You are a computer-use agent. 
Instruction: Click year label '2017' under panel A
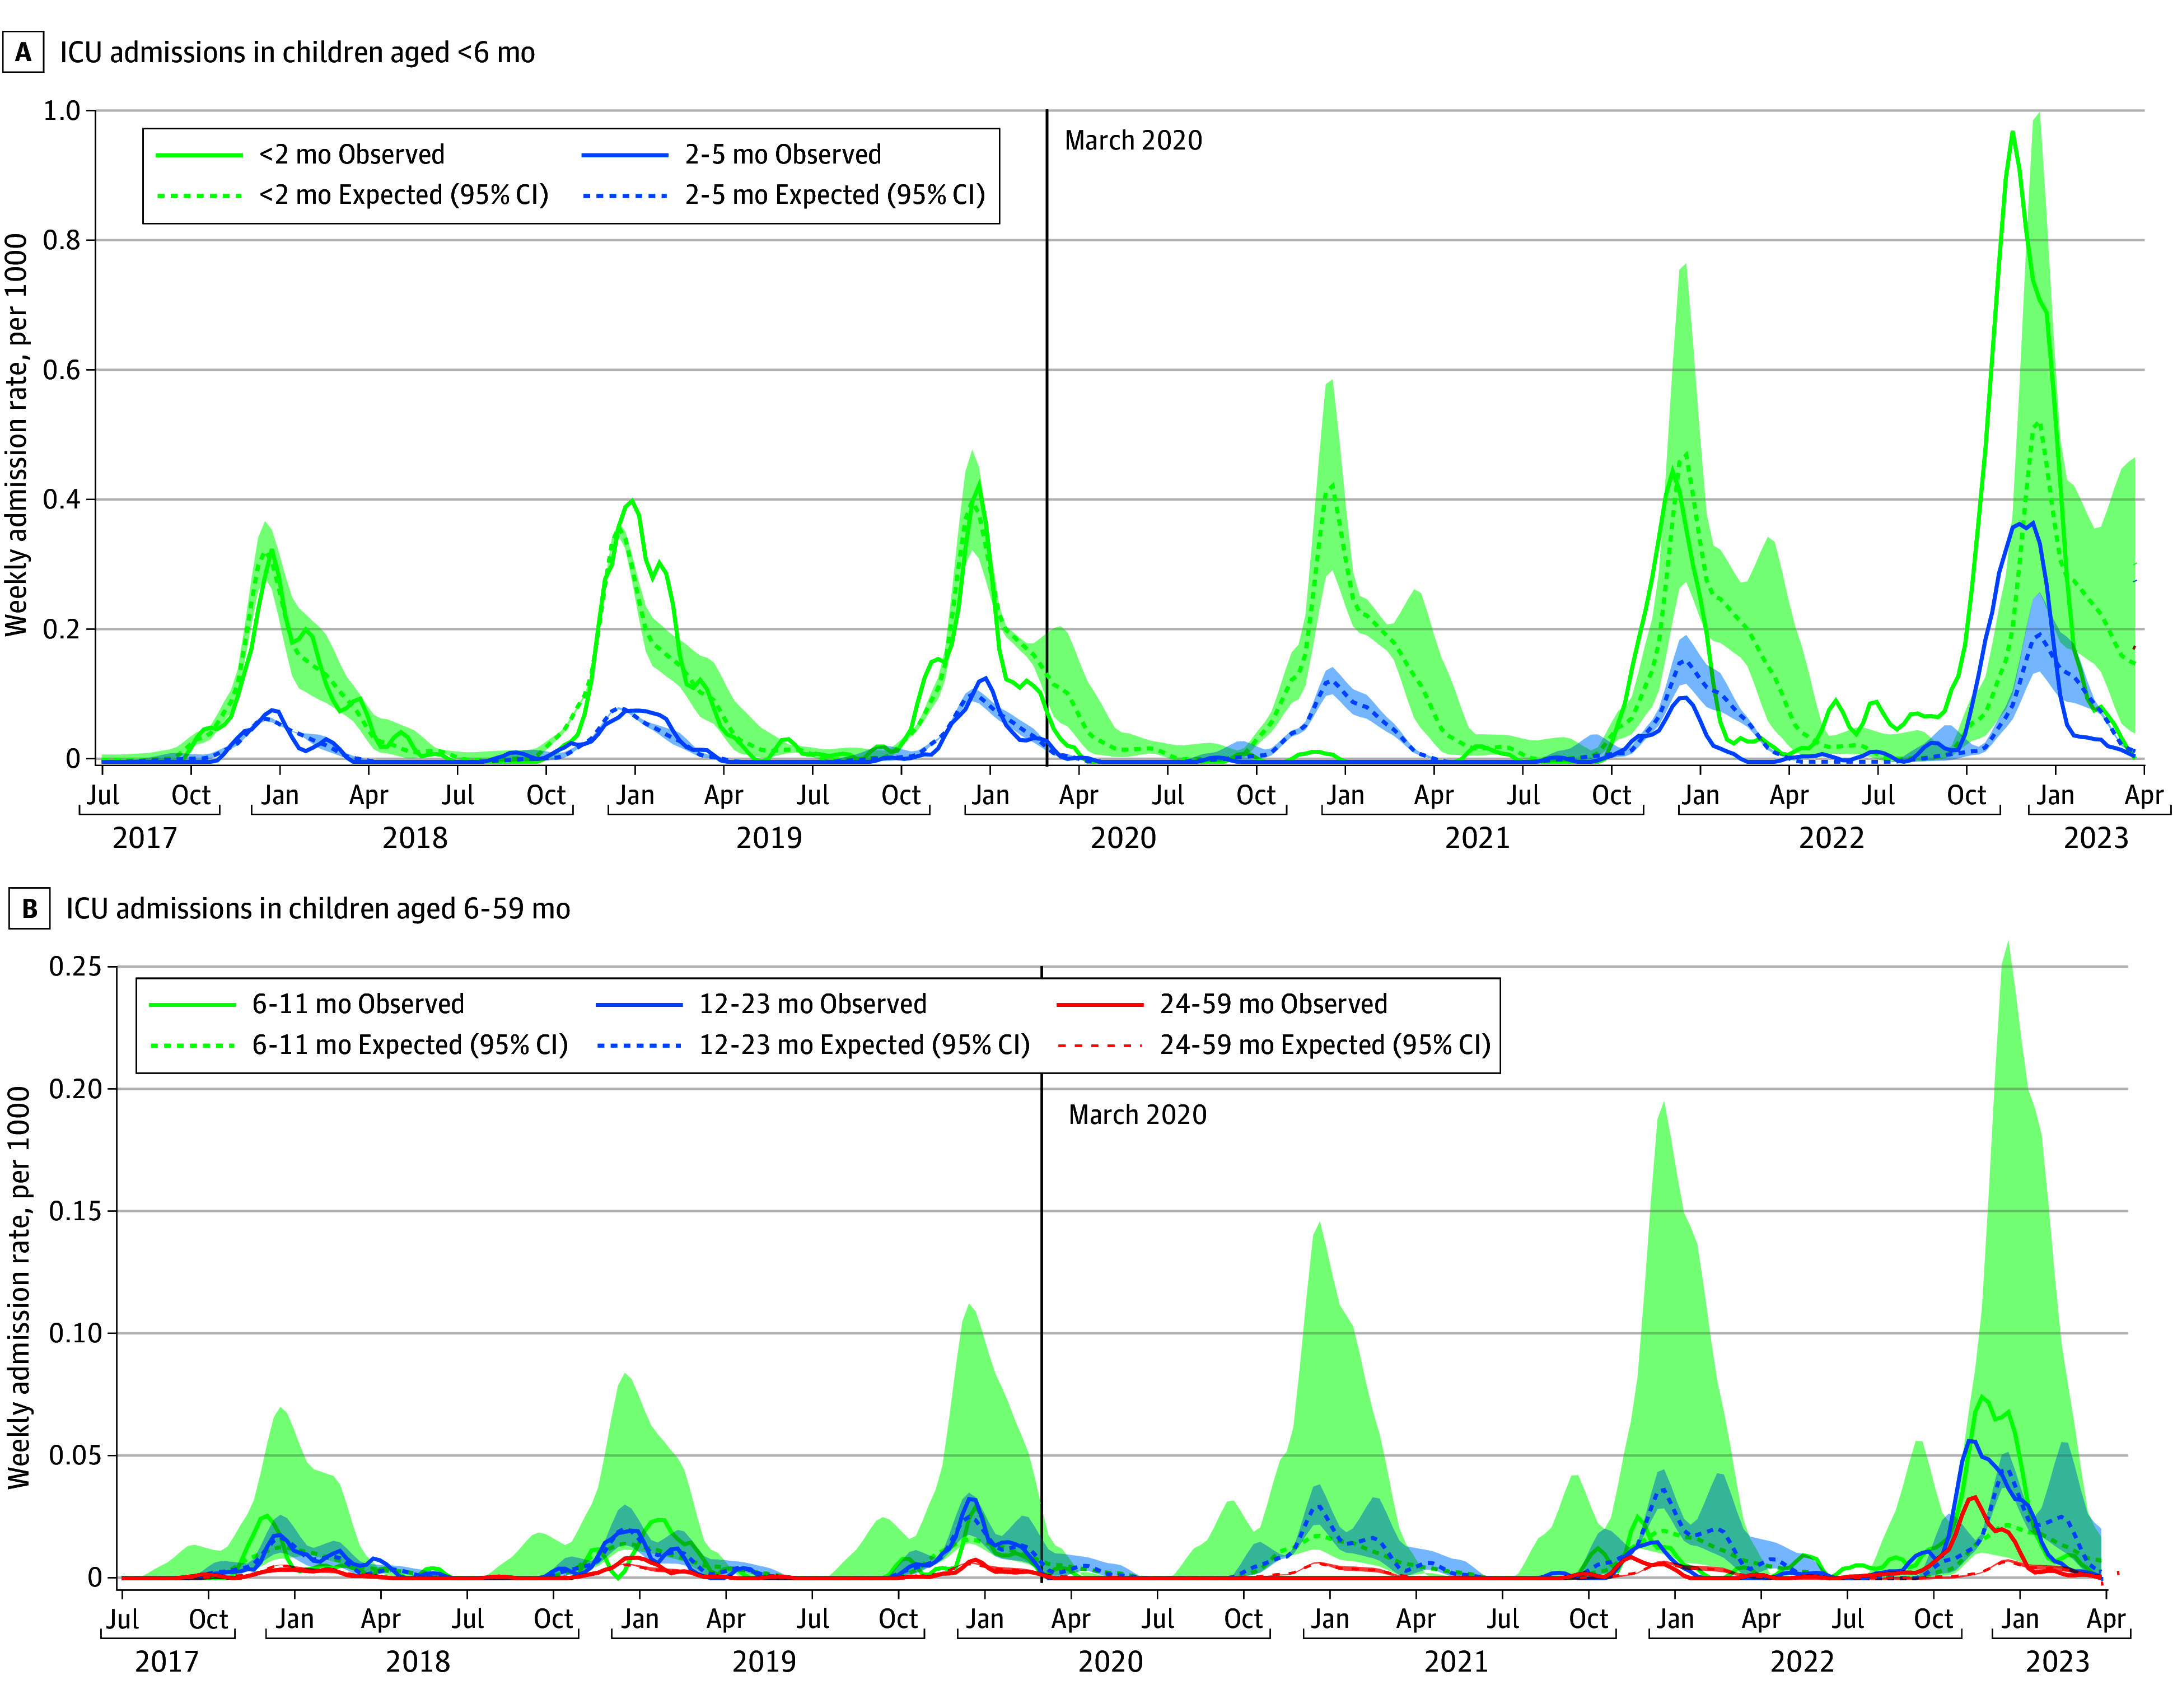click(x=145, y=838)
